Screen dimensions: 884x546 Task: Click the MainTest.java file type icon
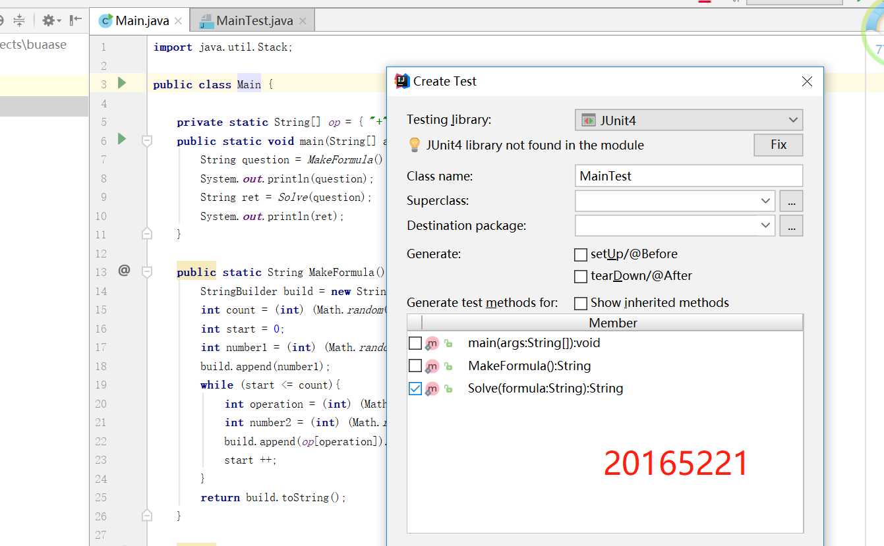tap(206, 21)
